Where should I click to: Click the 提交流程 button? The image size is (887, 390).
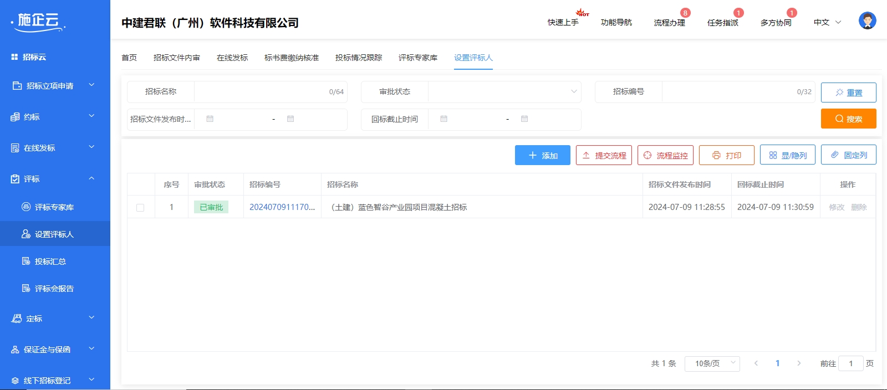coord(604,155)
